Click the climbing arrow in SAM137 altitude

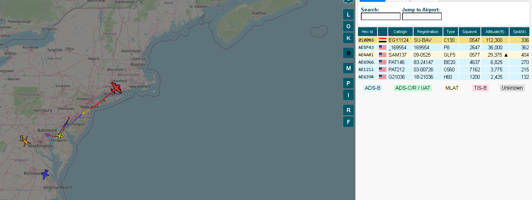(506, 55)
